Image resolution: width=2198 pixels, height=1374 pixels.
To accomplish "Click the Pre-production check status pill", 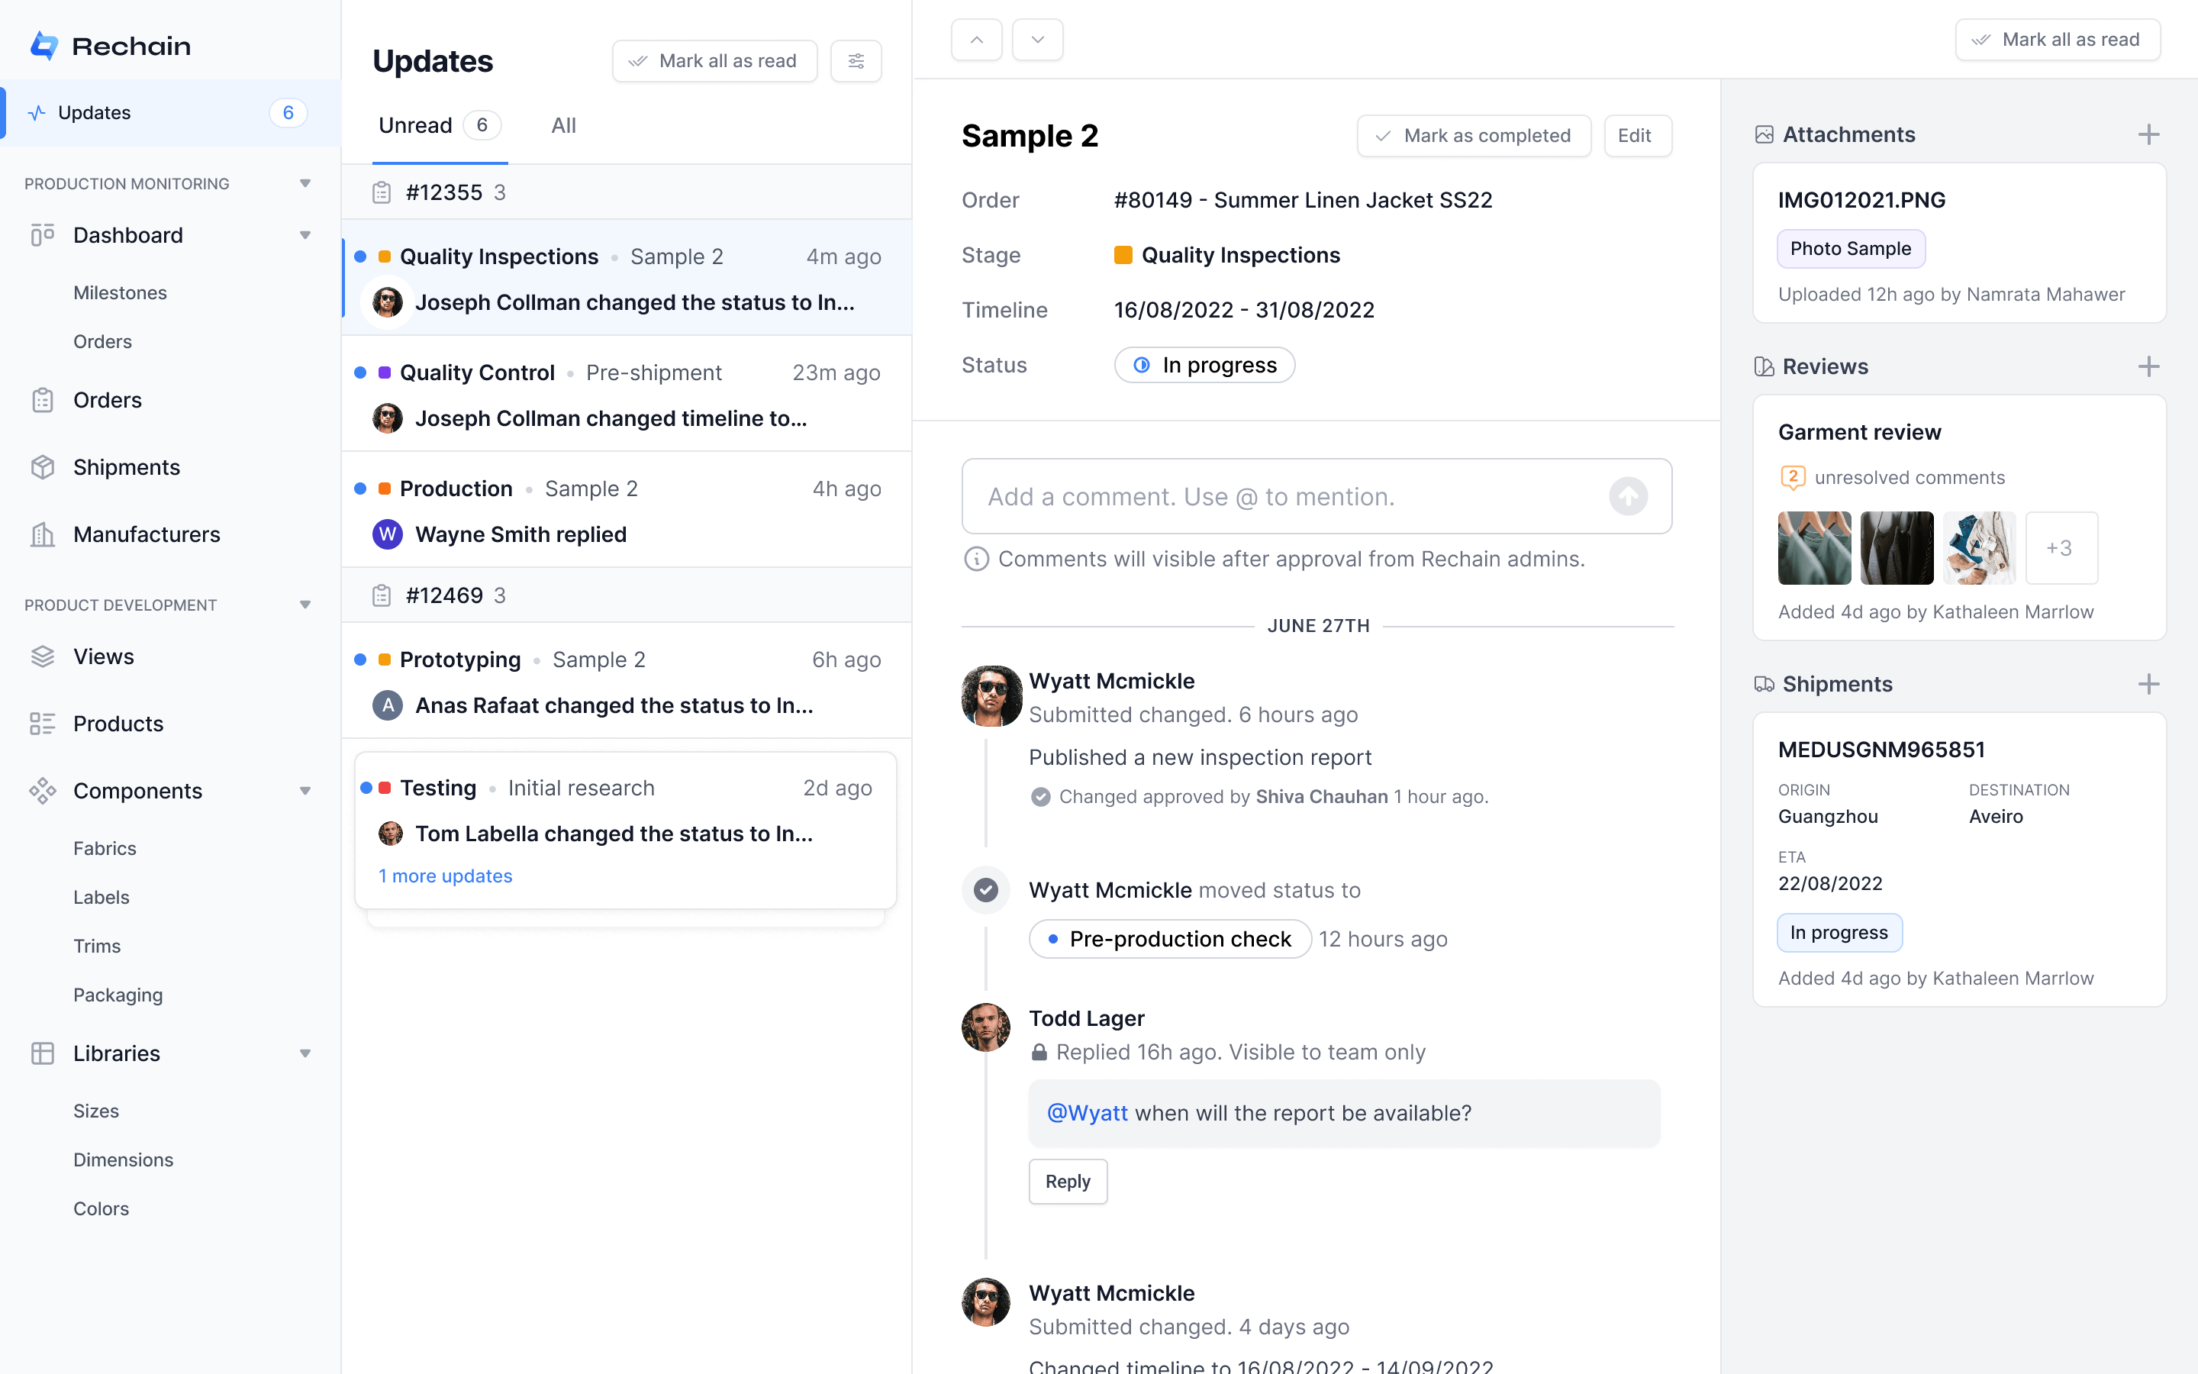I will coord(1169,939).
